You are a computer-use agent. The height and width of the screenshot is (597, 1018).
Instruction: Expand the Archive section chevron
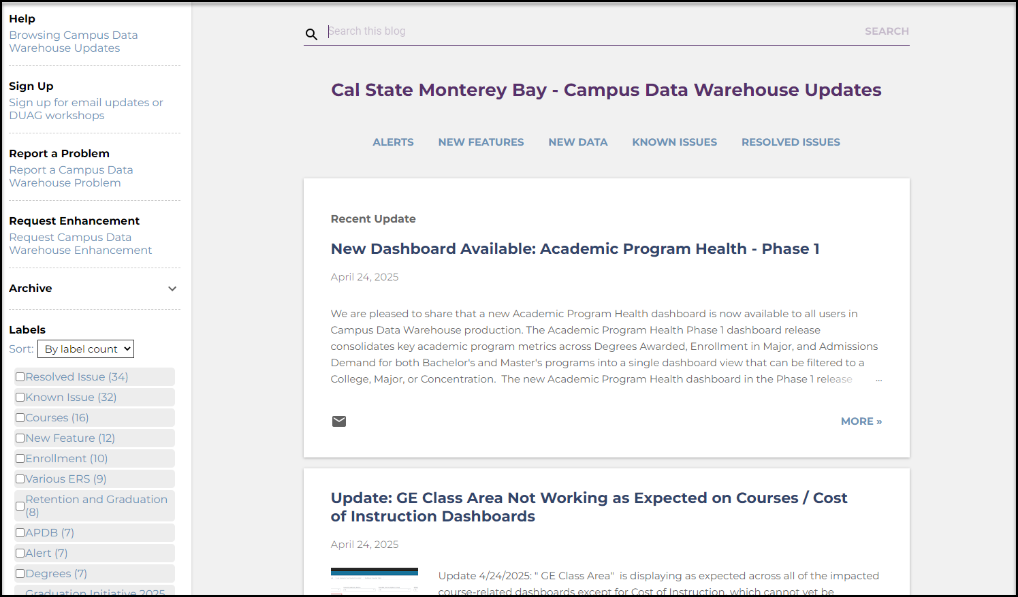(x=172, y=289)
